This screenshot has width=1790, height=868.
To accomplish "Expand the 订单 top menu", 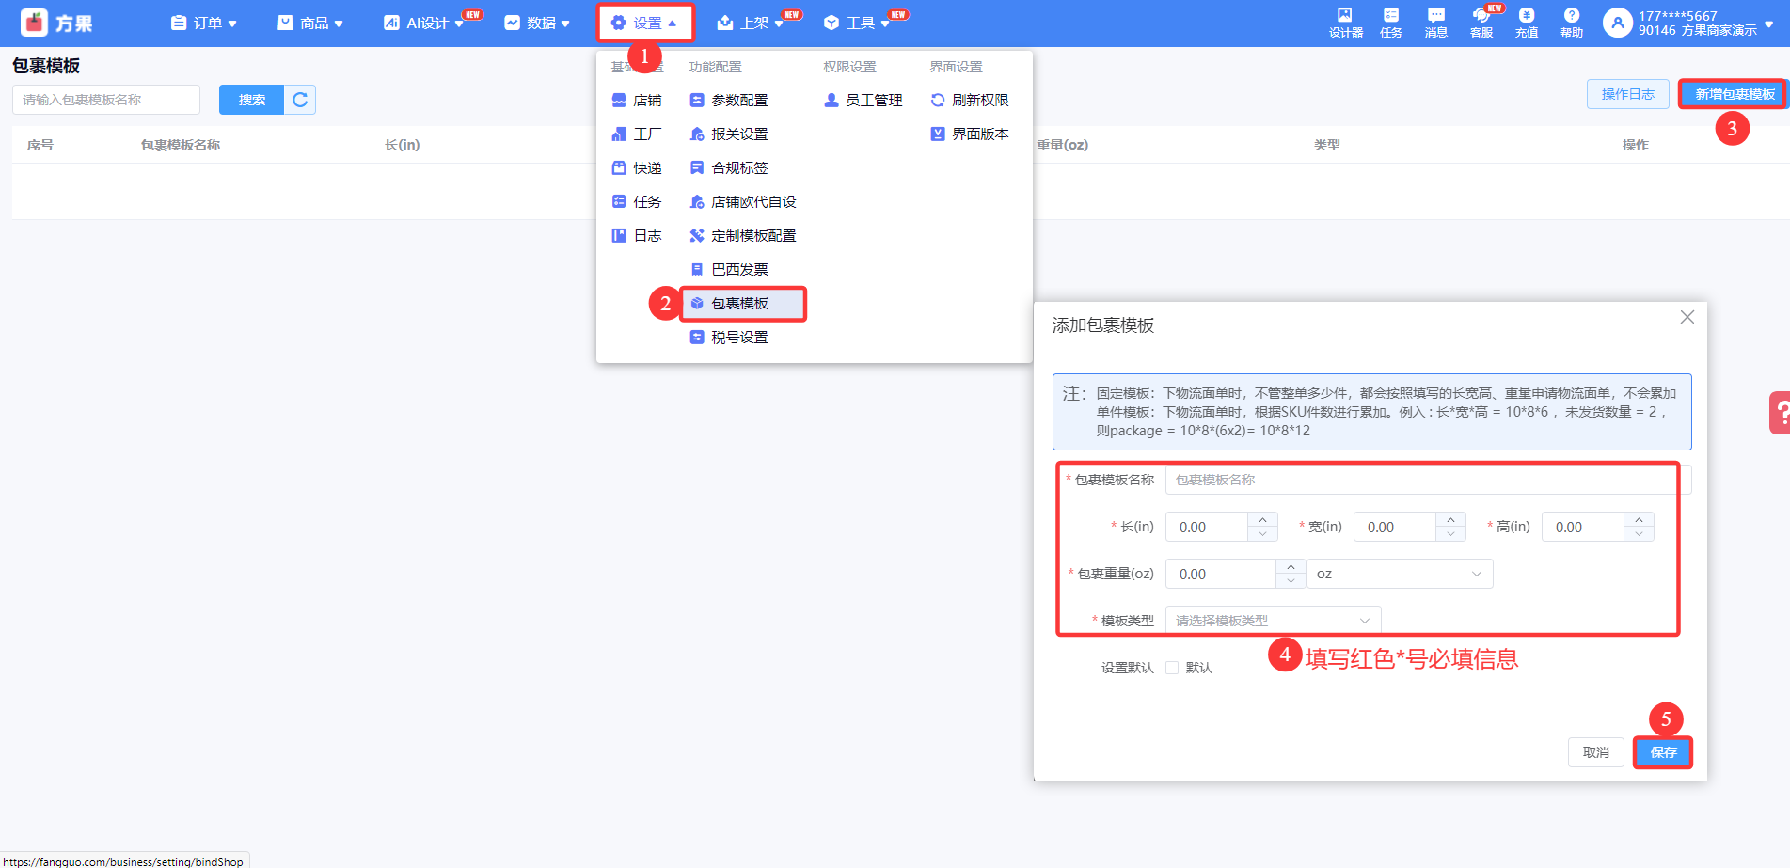I will (x=204, y=23).
